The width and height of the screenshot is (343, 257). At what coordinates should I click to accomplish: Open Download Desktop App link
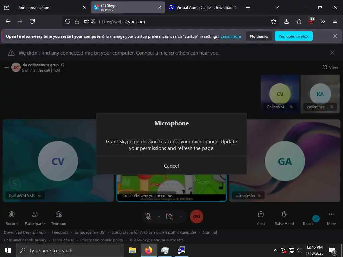point(25,232)
